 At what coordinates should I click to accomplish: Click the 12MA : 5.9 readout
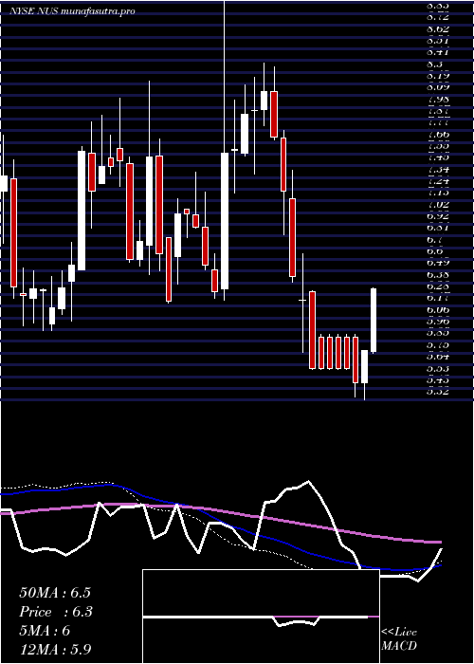[x=55, y=650]
